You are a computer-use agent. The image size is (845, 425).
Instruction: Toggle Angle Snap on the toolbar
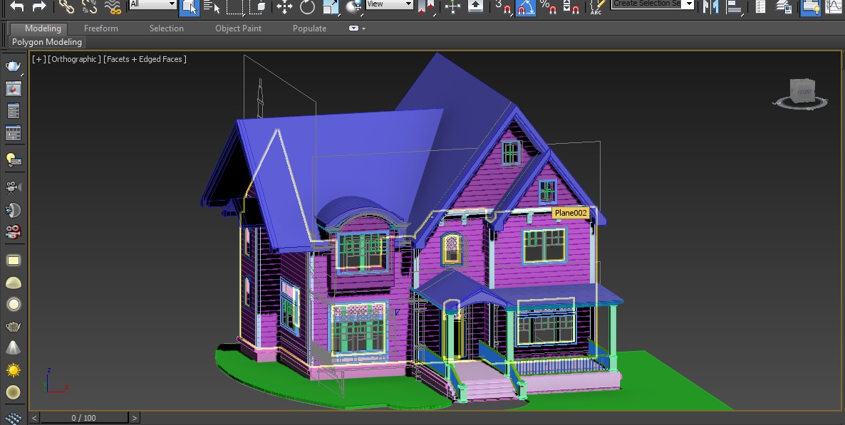(526, 6)
